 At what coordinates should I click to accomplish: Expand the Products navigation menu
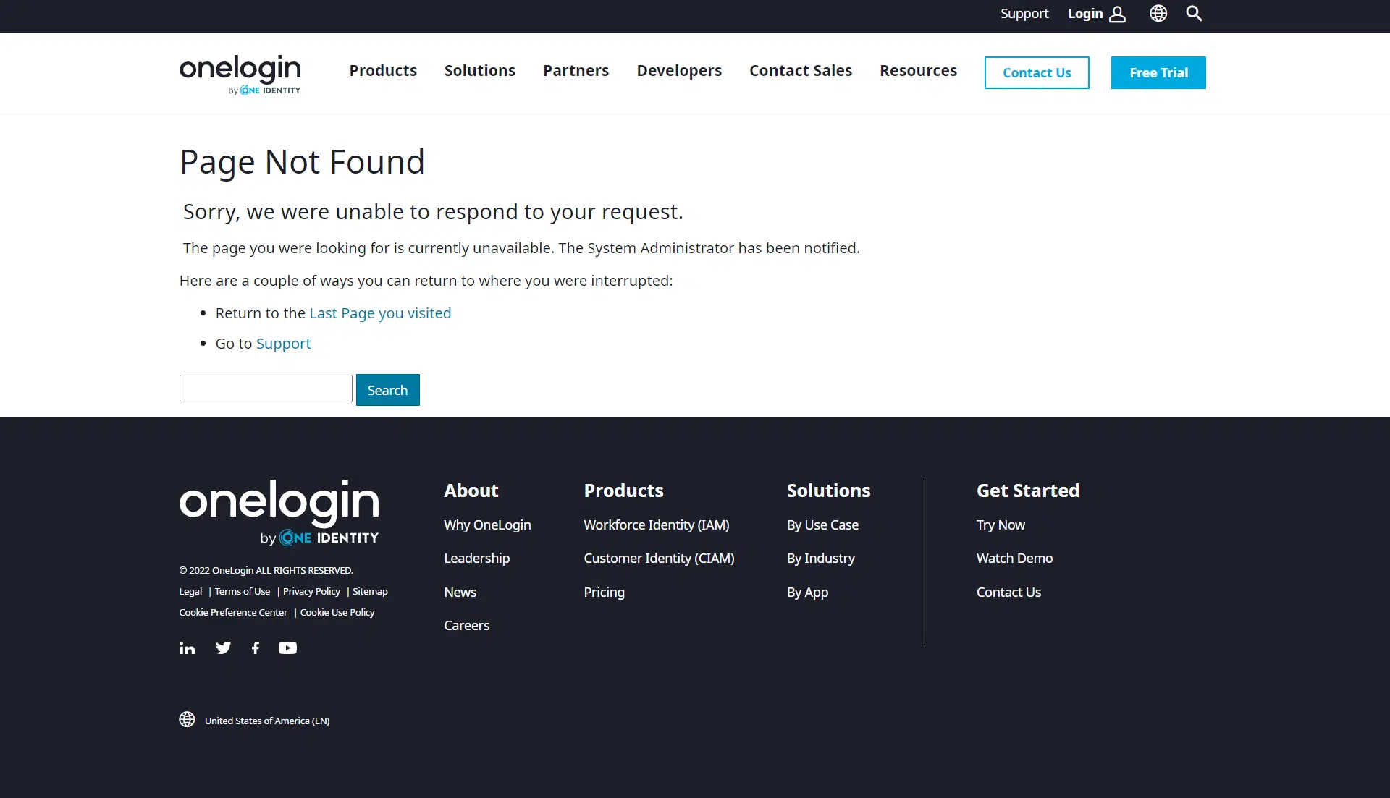[383, 71]
